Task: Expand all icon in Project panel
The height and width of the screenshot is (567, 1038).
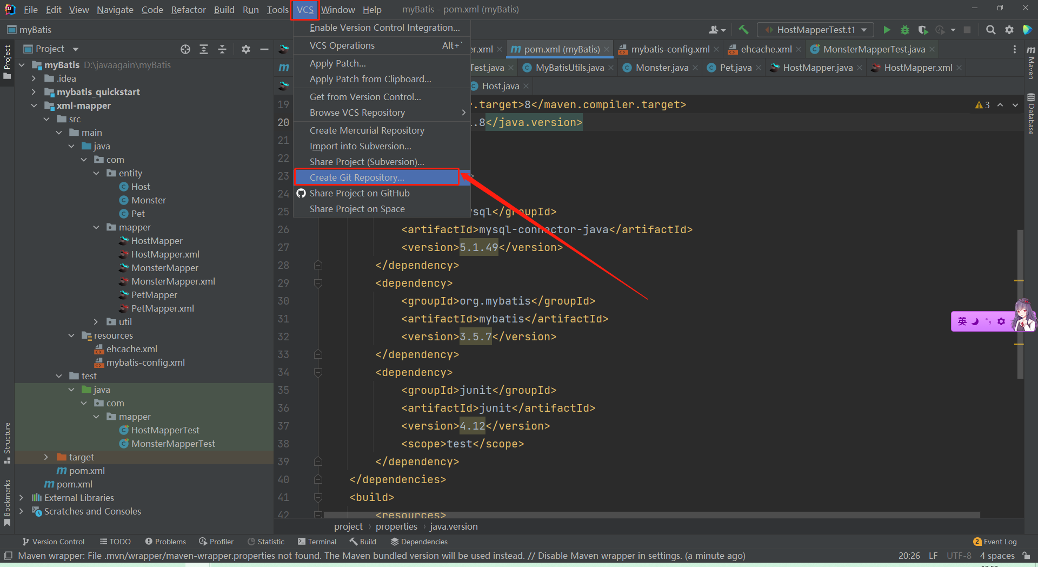Action: (204, 49)
